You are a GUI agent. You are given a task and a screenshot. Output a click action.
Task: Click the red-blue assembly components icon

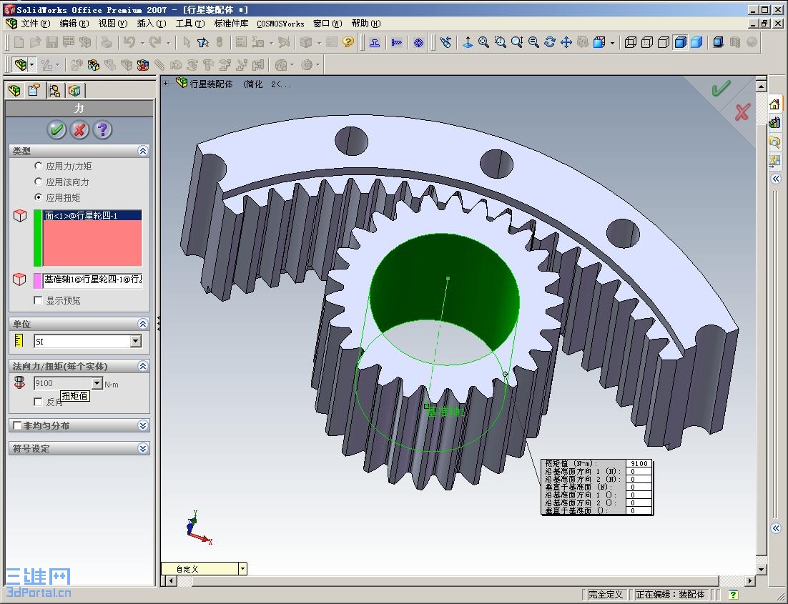tap(143, 64)
